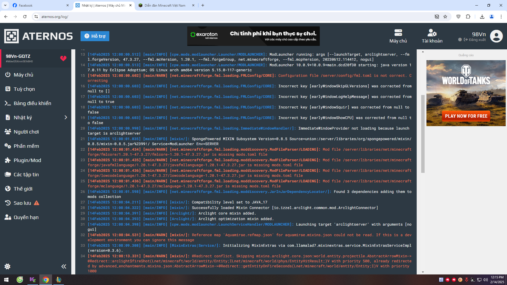This screenshot has height=285, width=507.
Task: Click the Sao lưu warning triangle icon
Action: [36, 203]
